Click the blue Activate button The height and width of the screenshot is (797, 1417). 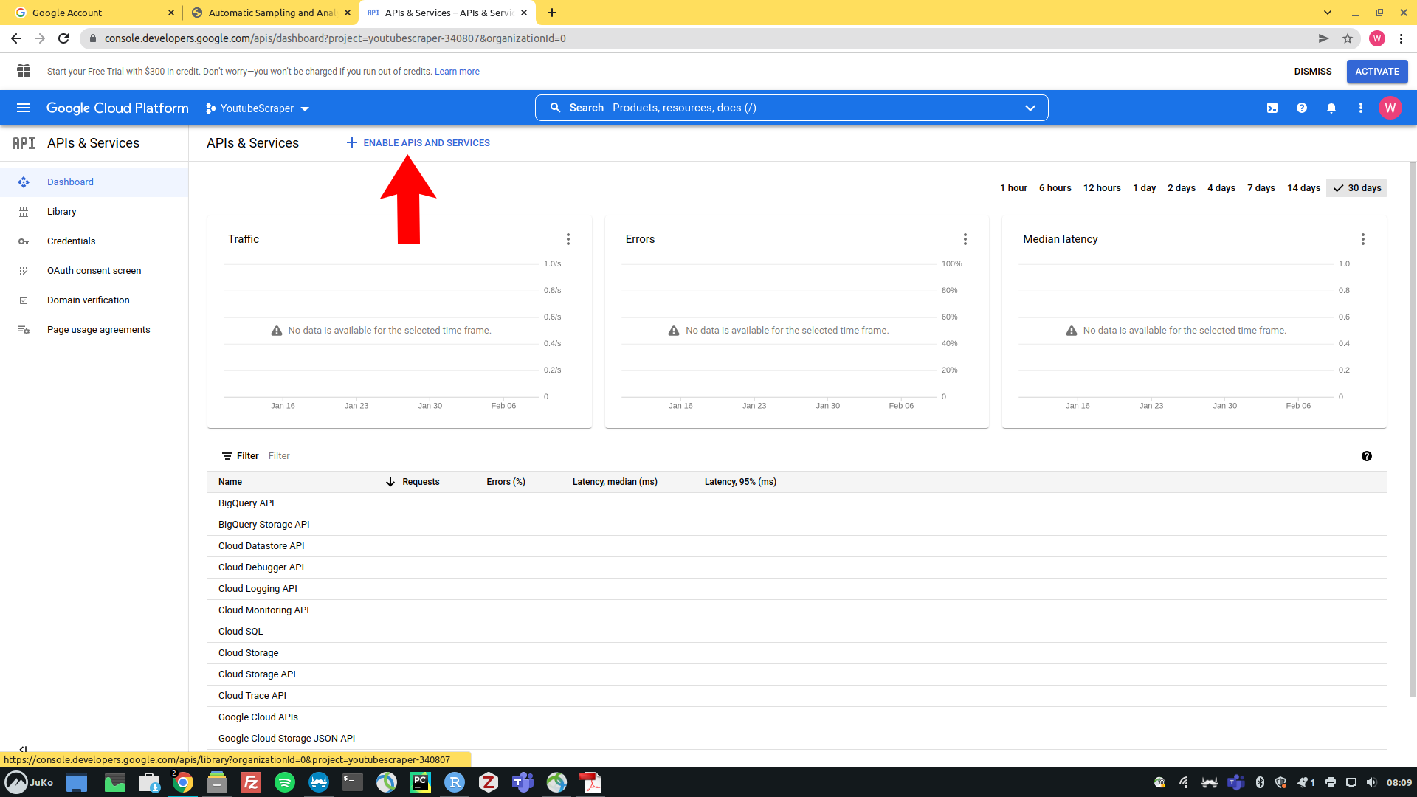click(1376, 72)
